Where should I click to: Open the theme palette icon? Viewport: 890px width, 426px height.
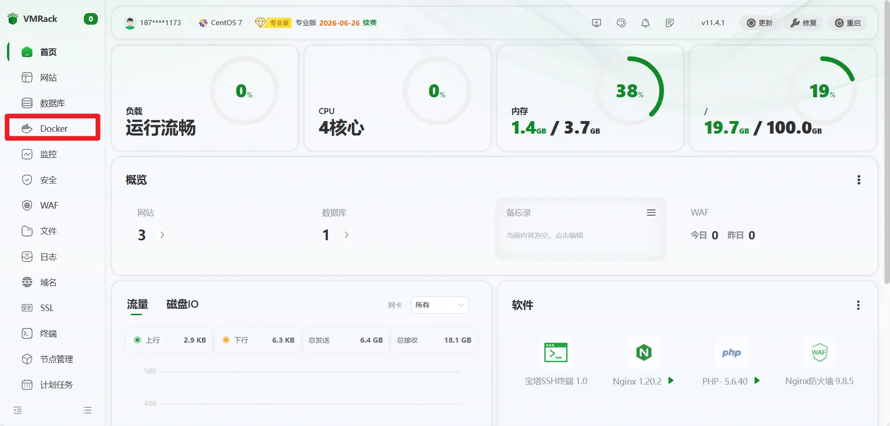point(621,23)
